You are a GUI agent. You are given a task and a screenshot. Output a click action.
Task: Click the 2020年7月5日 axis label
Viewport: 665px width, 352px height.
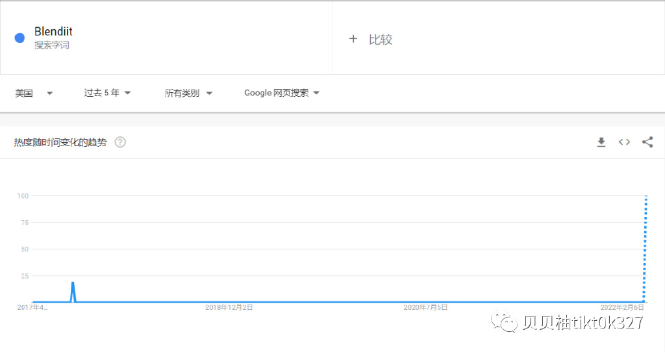425,307
